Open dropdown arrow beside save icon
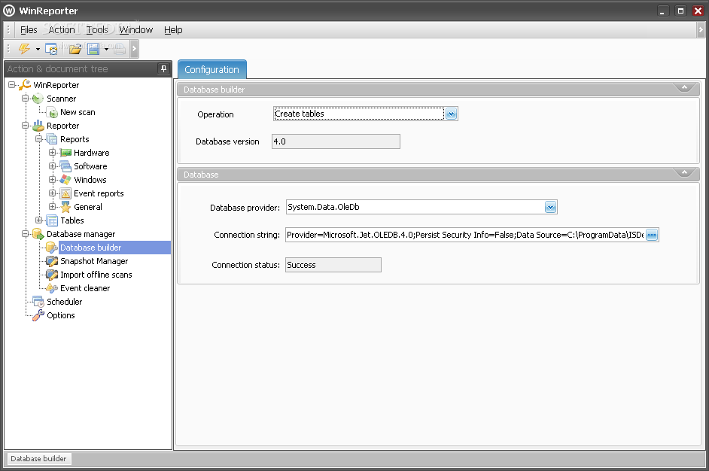 pos(106,49)
